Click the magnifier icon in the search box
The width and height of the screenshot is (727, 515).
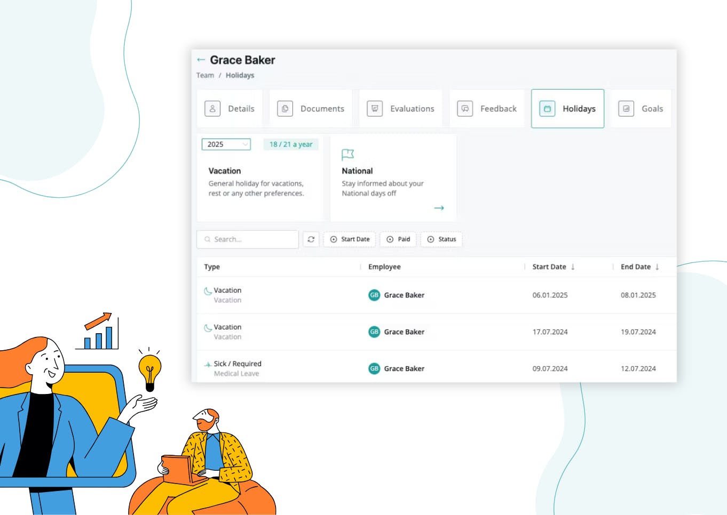207,239
